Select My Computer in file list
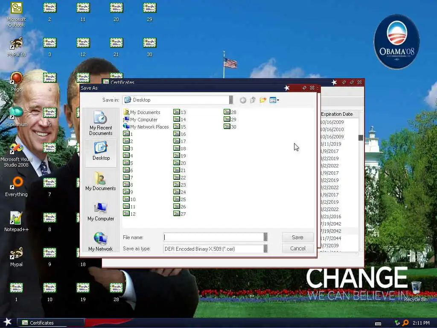 [x=140, y=120]
